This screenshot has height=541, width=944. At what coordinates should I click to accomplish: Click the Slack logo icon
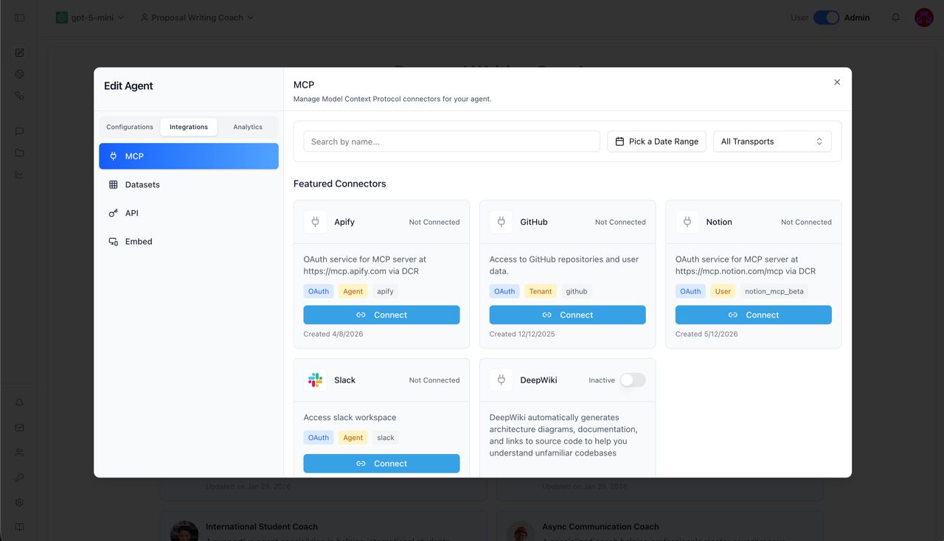point(316,380)
